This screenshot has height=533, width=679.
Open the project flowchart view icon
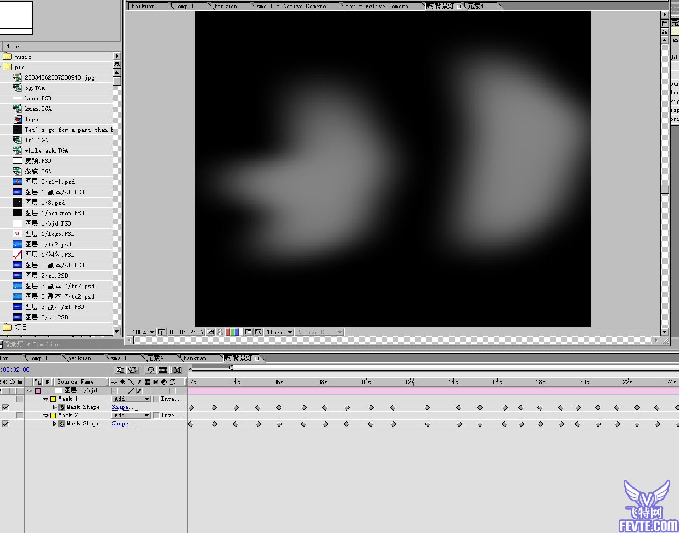(x=117, y=64)
